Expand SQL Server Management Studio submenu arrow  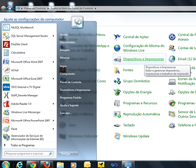pos(53,36)
